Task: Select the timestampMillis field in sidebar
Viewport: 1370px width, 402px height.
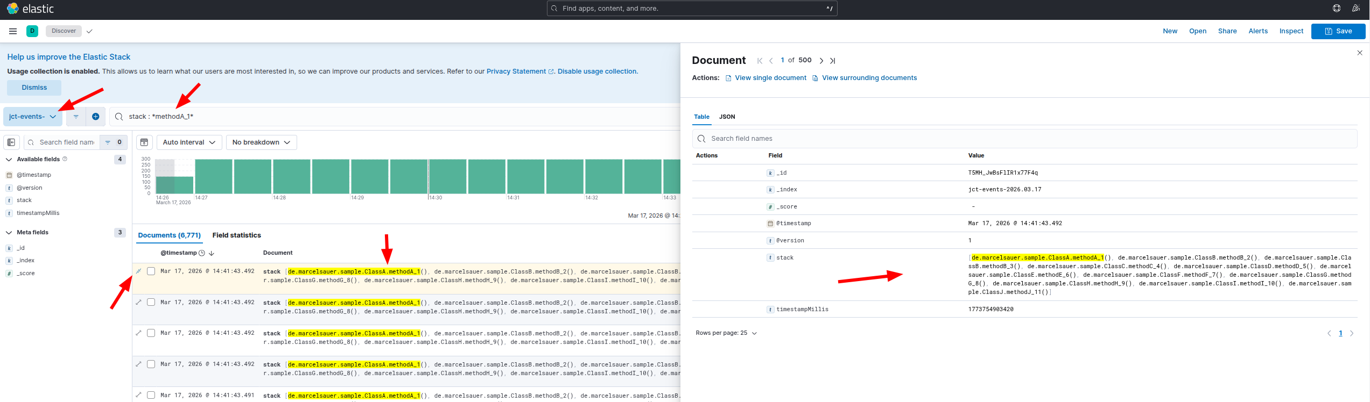Action: 38,213
